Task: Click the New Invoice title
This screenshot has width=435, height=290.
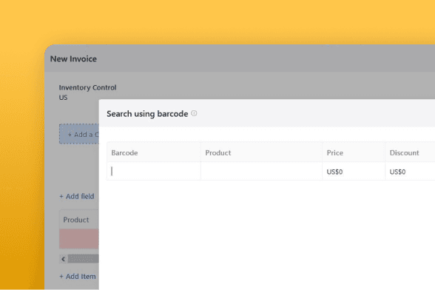Action: [x=73, y=59]
